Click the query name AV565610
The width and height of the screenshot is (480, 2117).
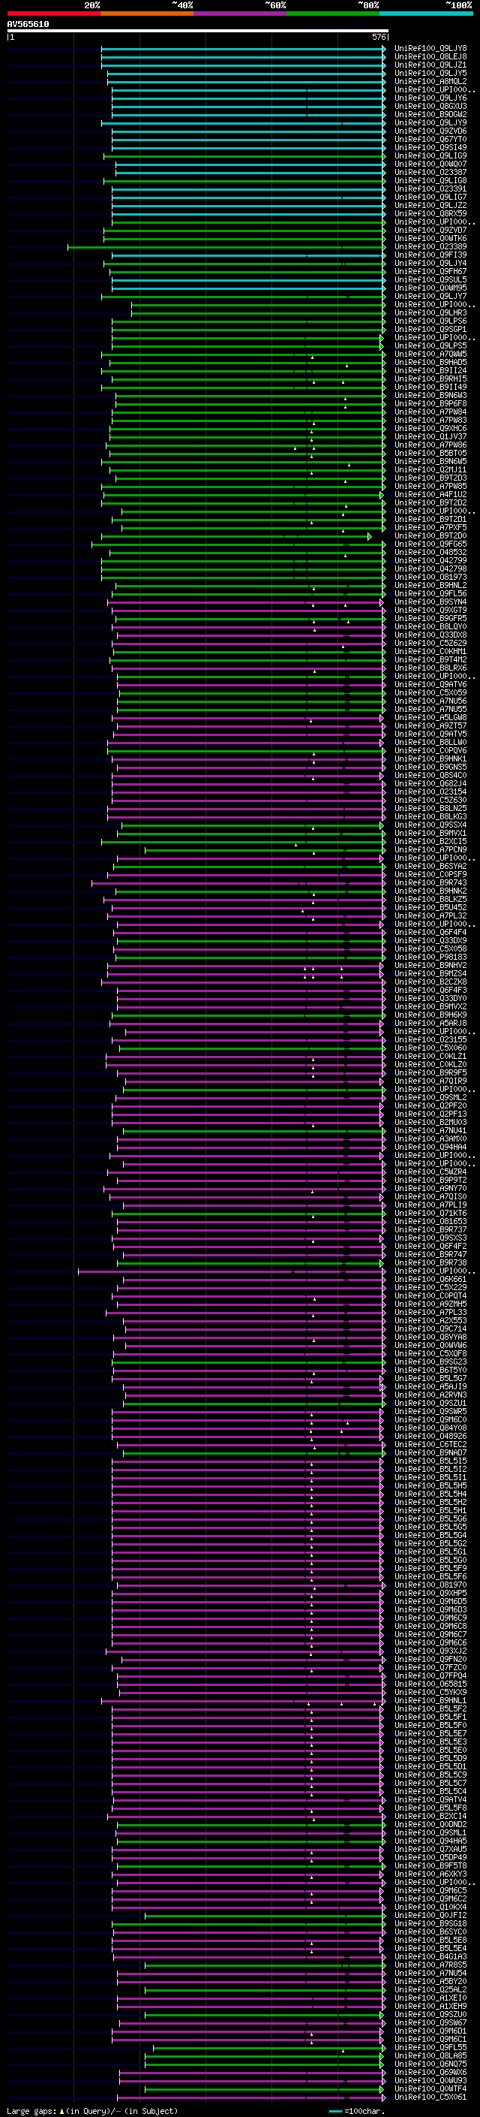coord(28,25)
